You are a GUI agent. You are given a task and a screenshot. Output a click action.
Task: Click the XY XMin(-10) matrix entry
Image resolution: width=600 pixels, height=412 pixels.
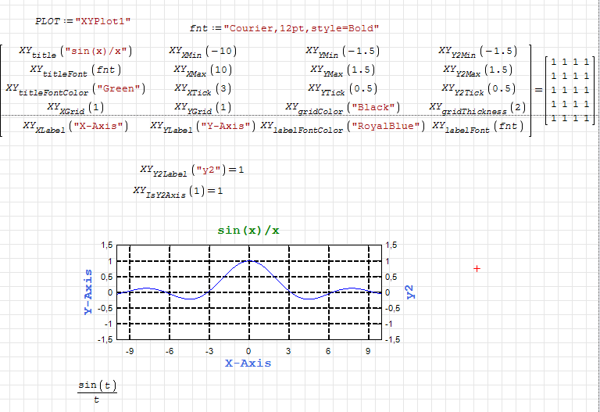(202, 52)
